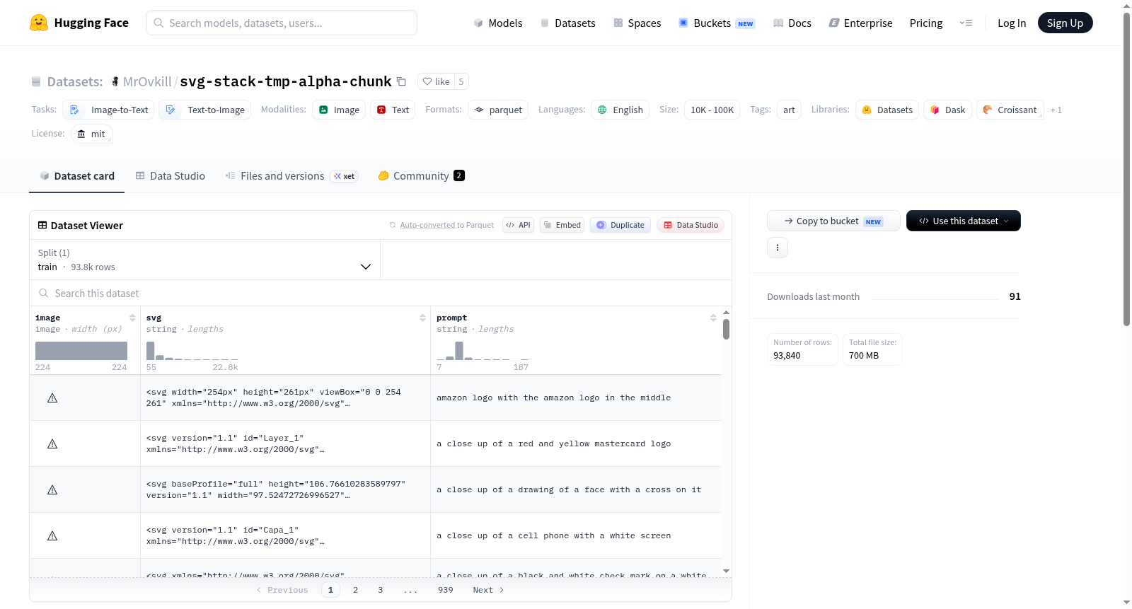Go to Datasets in the top navigation

click(x=567, y=23)
